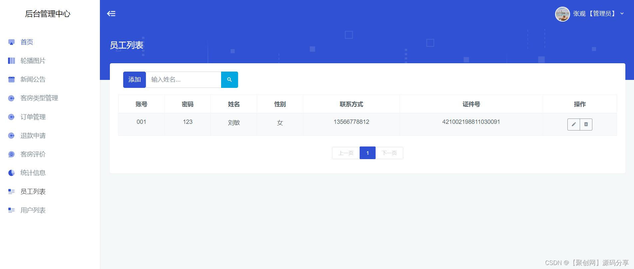
Task: Open the 张观【管理员】 user menu
Action: 589,14
